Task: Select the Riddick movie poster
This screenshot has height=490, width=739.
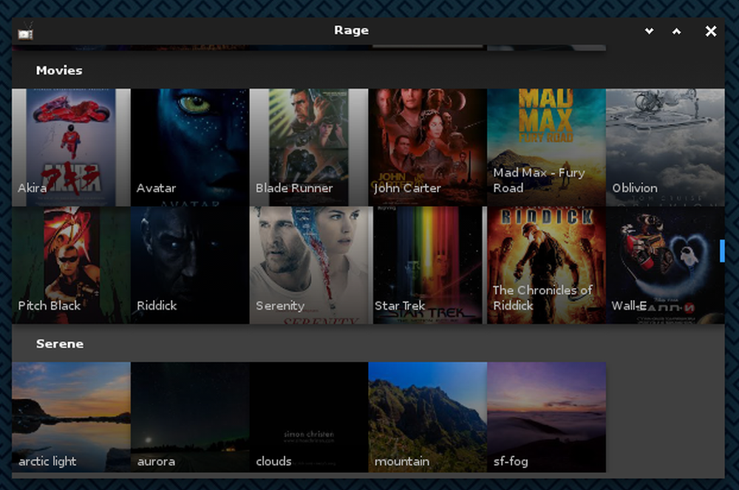Action: pos(190,265)
